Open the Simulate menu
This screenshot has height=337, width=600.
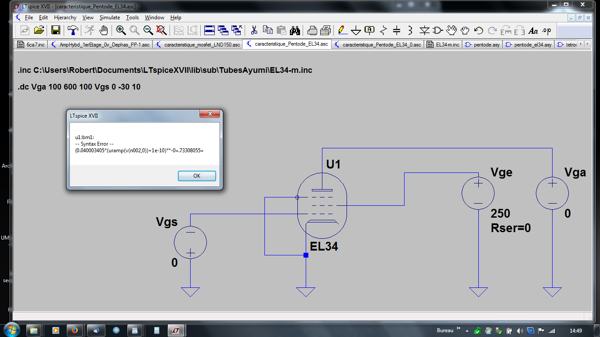click(110, 18)
